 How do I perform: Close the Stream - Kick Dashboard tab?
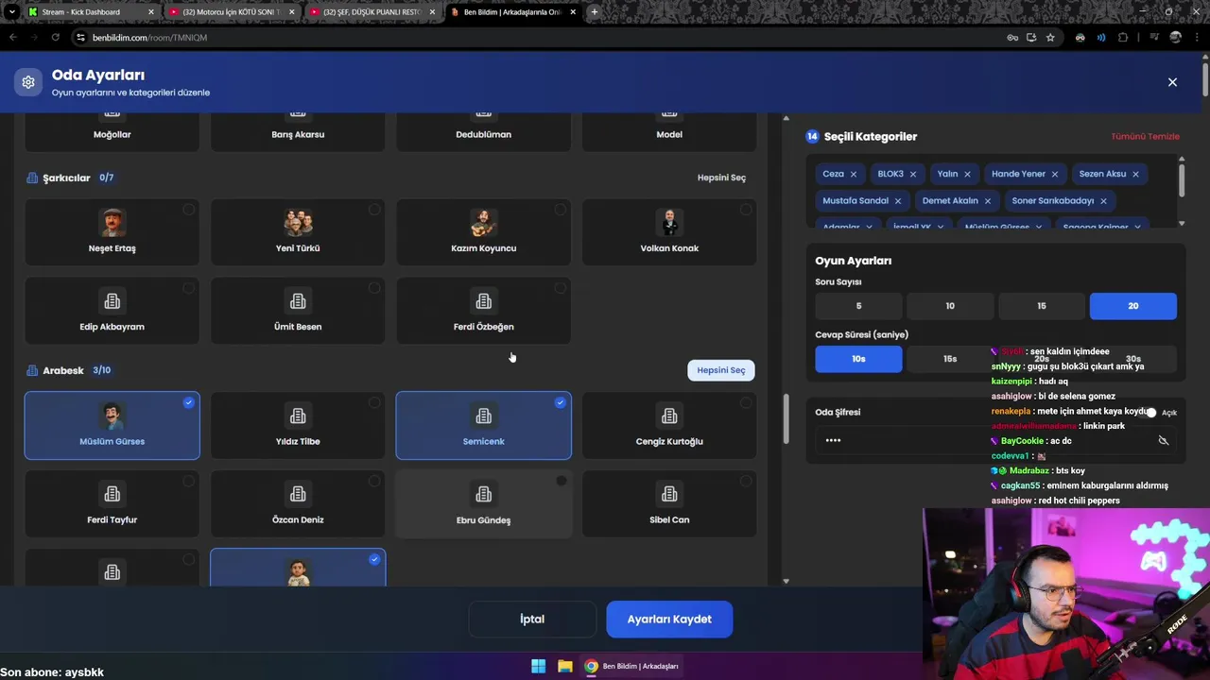pyautogui.click(x=150, y=12)
